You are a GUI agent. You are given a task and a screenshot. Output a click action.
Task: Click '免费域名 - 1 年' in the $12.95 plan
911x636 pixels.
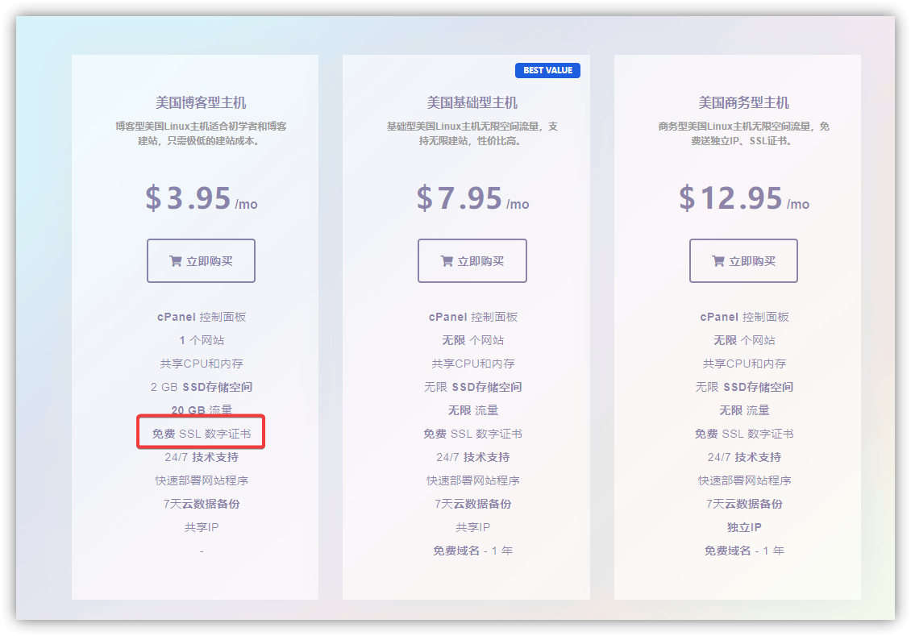pyautogui.click(x=744, y=551)
